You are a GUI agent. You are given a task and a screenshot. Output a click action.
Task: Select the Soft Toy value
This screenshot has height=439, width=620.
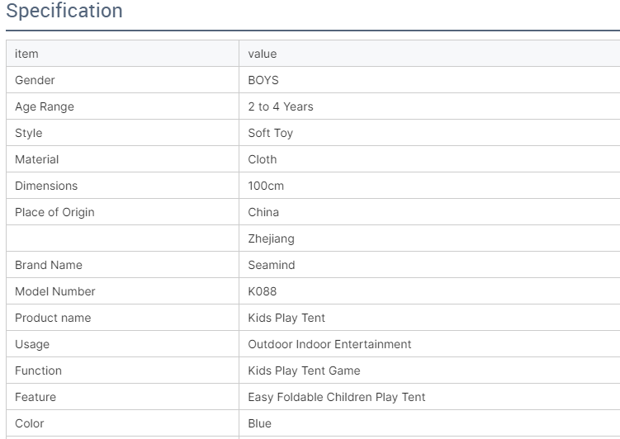(270, 133)
